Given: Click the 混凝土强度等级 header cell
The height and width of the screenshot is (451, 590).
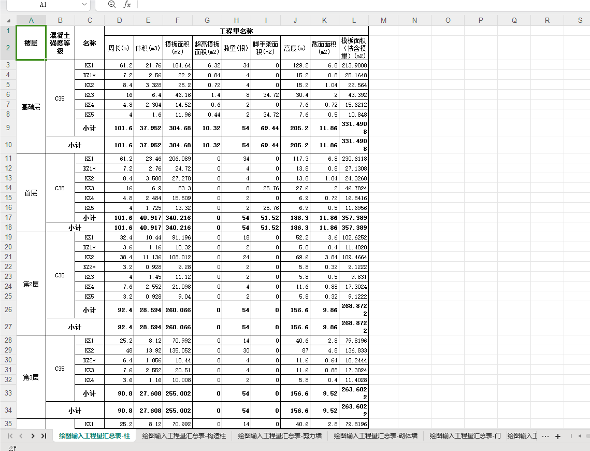Looking at the screenshot, I should 60,43.
